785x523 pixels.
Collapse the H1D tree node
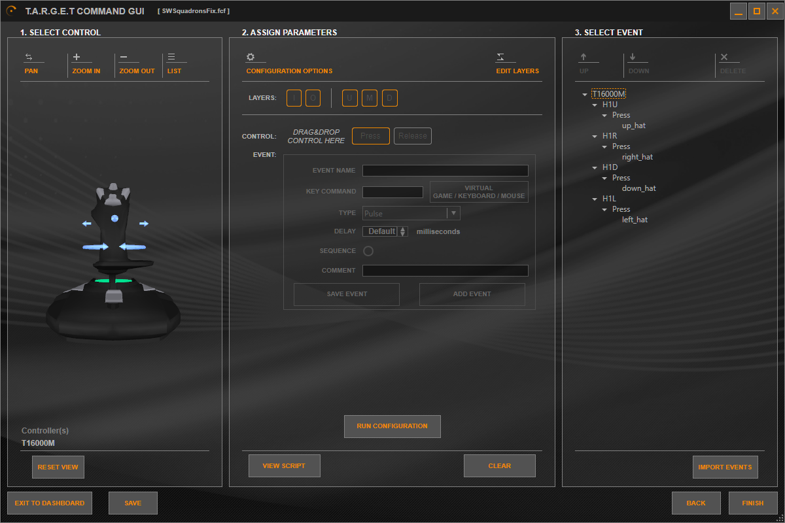[595, 167]
